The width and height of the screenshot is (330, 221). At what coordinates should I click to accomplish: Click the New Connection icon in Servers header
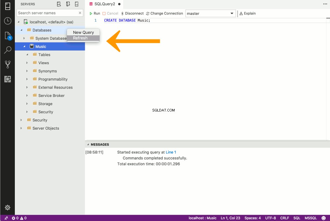pos(59,4)
